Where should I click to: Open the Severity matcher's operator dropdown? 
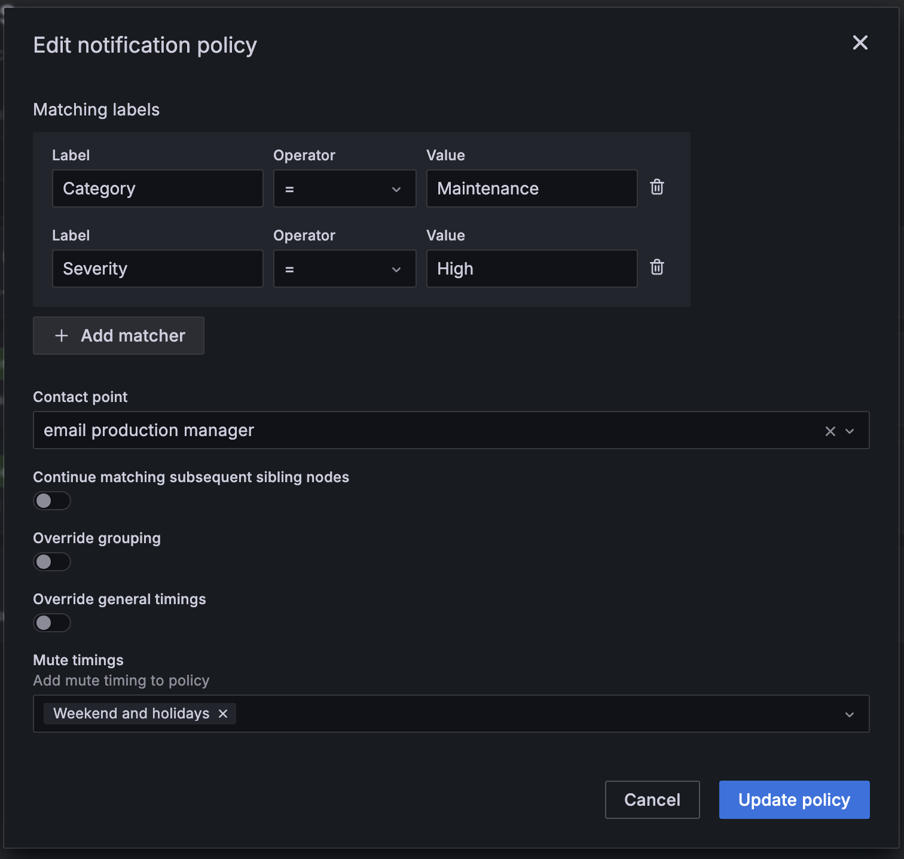point(344,269)
